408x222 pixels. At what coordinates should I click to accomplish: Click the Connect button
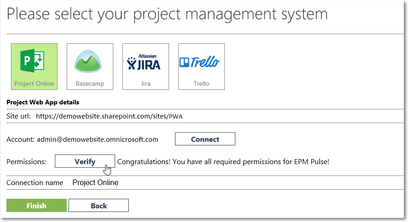tap(205, 139)
